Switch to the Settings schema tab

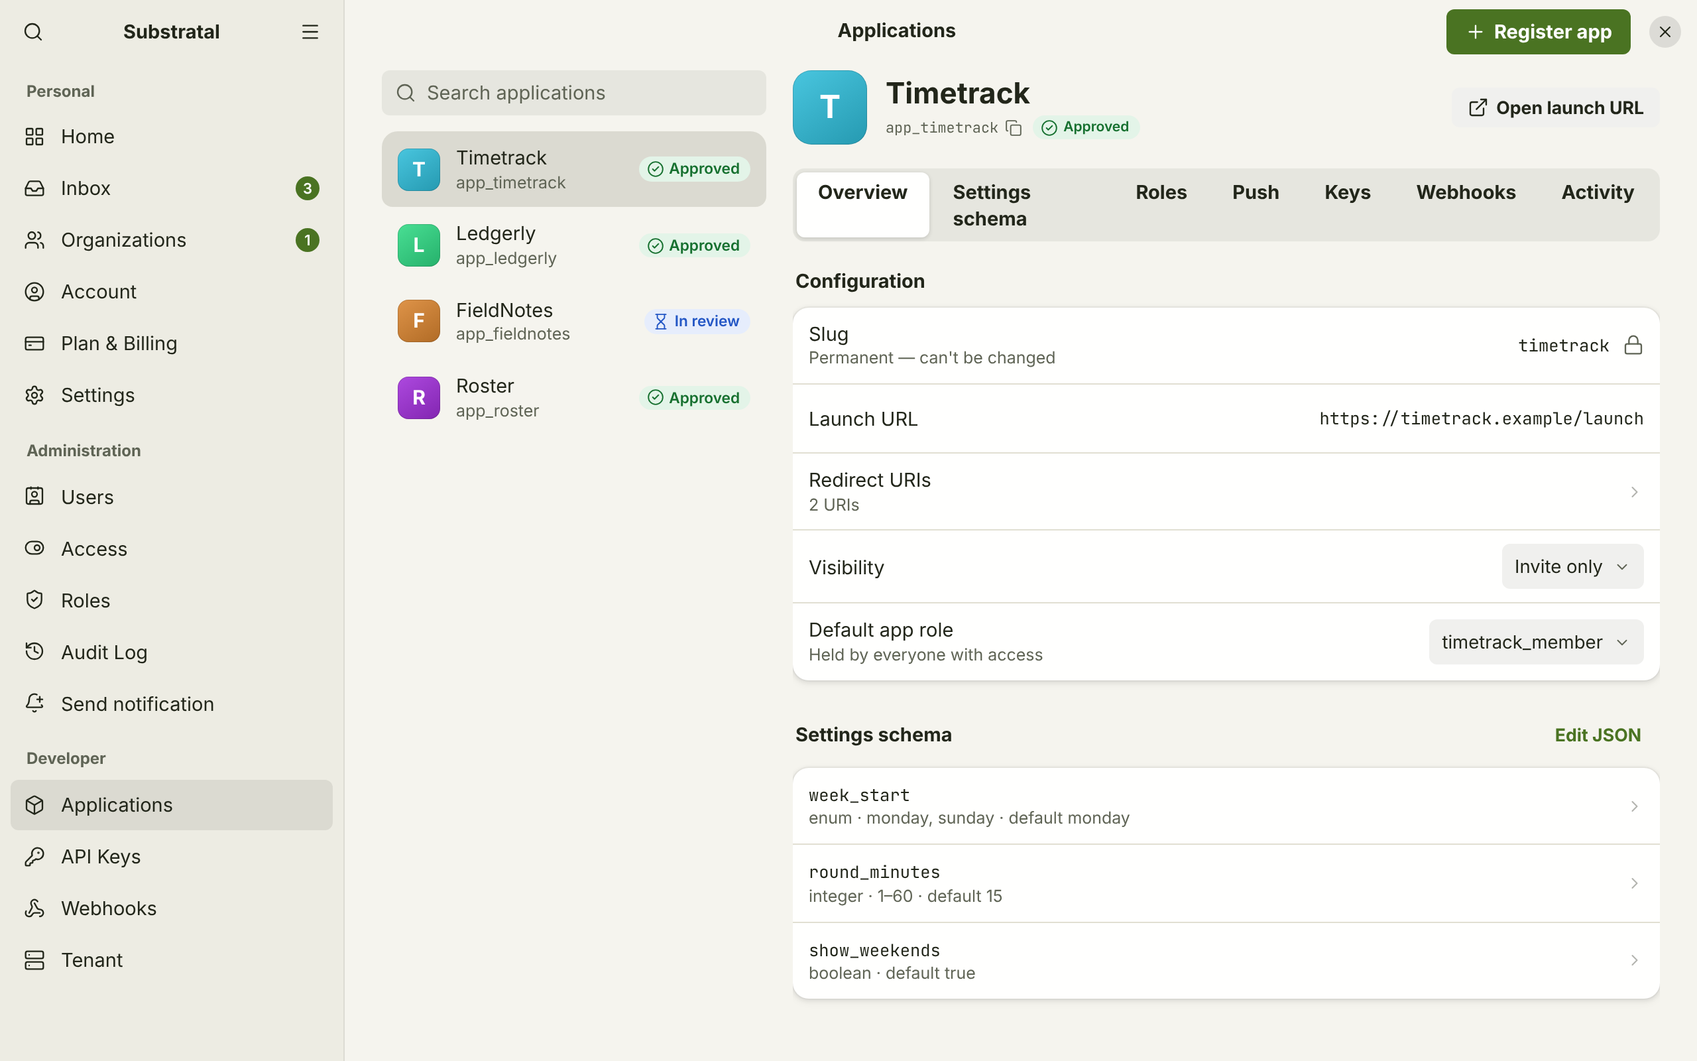coord(1021,205)
